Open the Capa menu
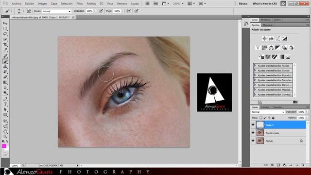 (x=54, y=3)
